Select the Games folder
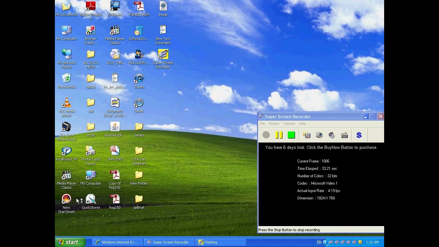The image size is (439, 247). click(139, 129)
